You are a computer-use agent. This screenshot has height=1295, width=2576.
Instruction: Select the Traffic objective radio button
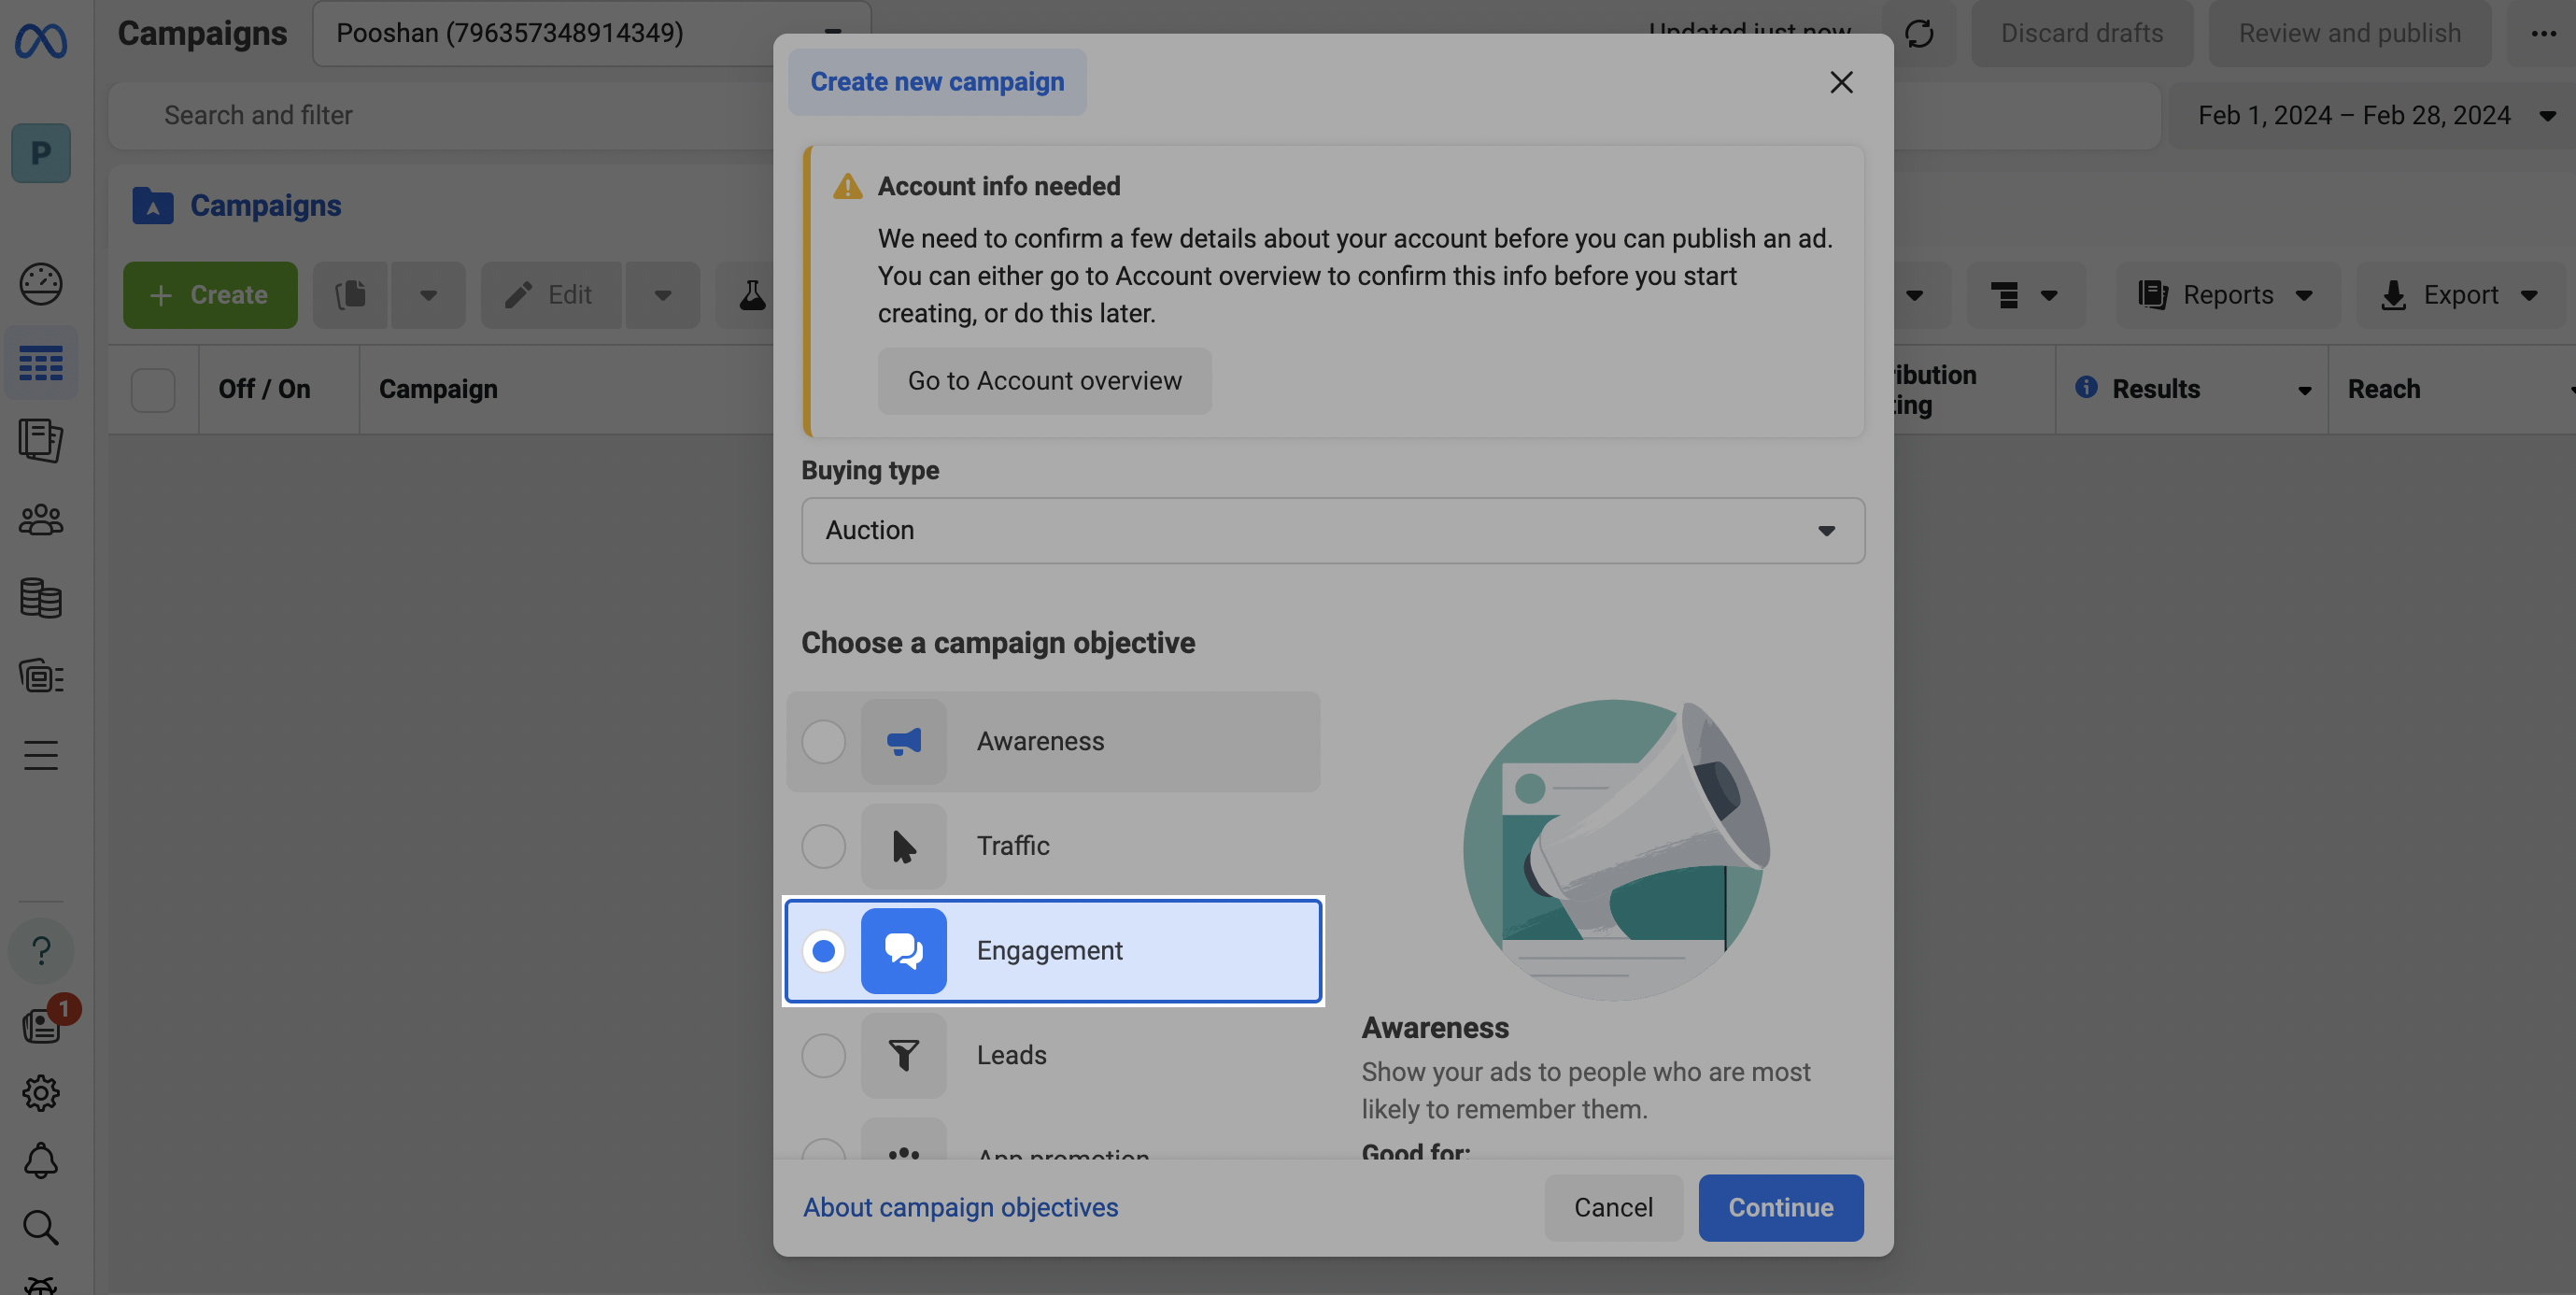[824, 846]
